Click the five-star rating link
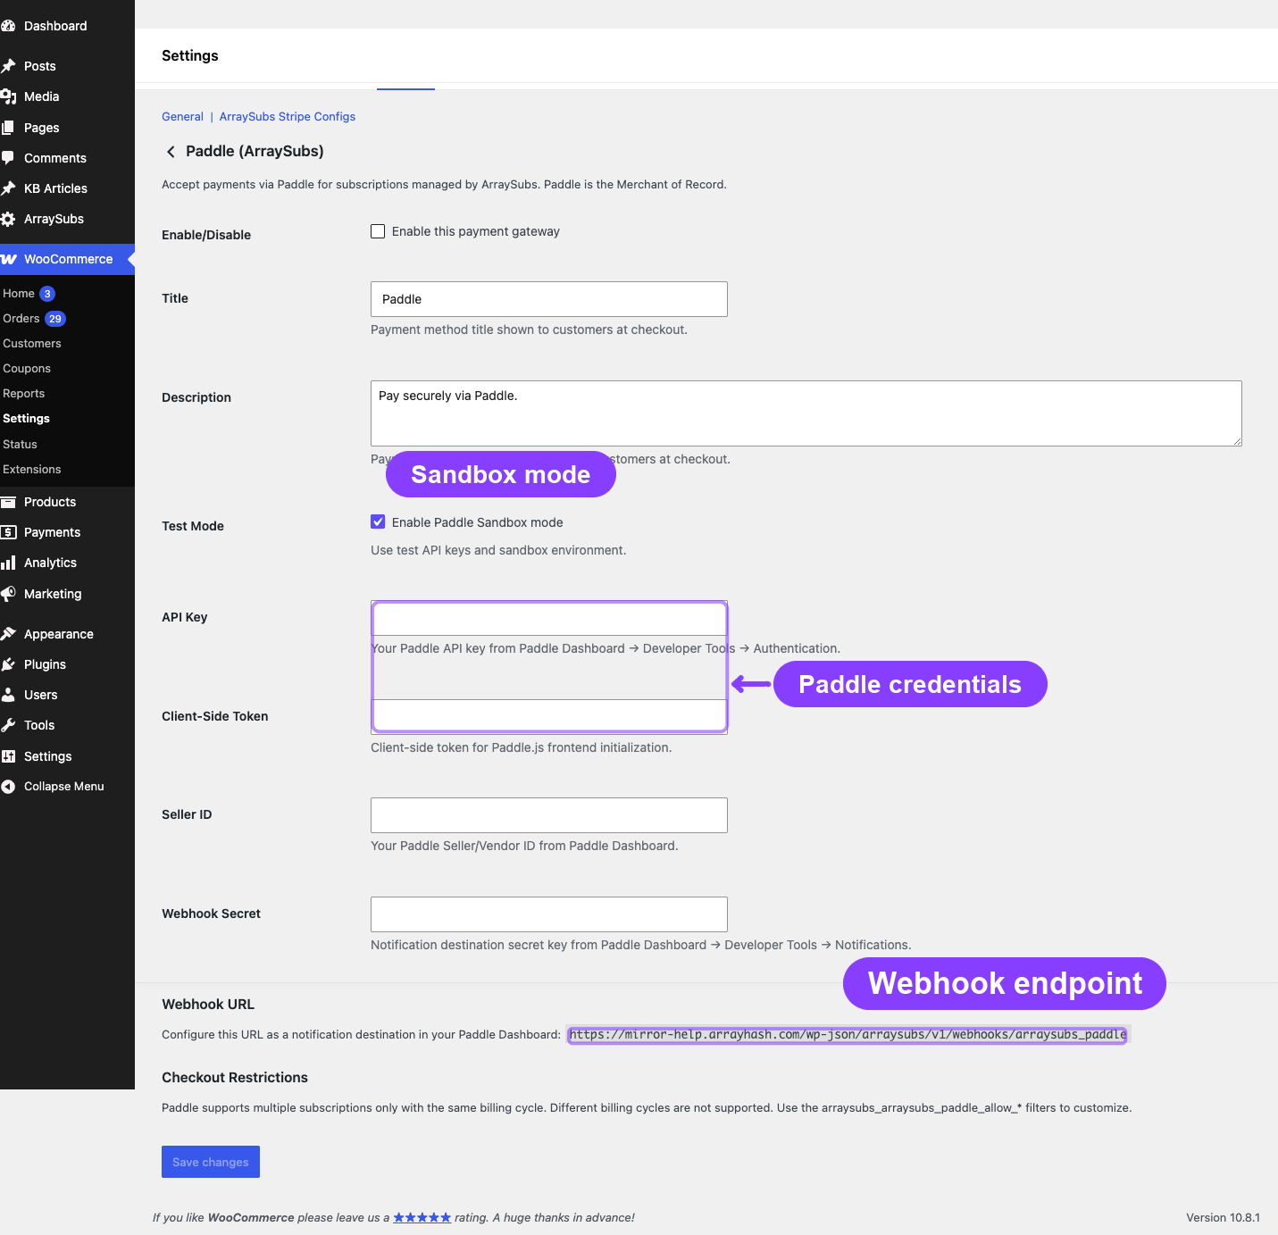 tap(422, 1217)
